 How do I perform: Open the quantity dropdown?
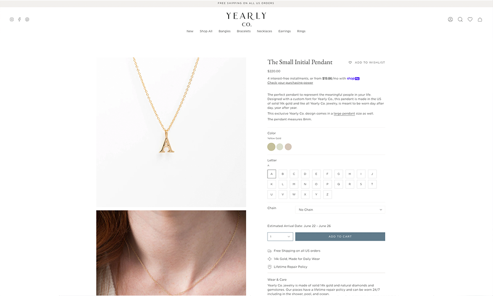point(280,237)
